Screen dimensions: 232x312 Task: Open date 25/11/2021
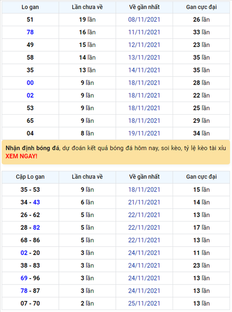coord(144,303)
